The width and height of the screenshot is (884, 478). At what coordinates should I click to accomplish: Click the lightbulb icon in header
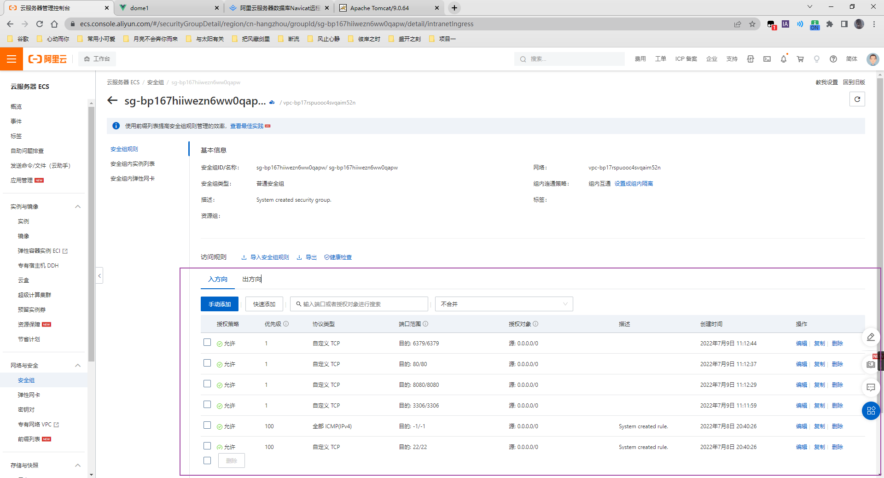(817, 59)
